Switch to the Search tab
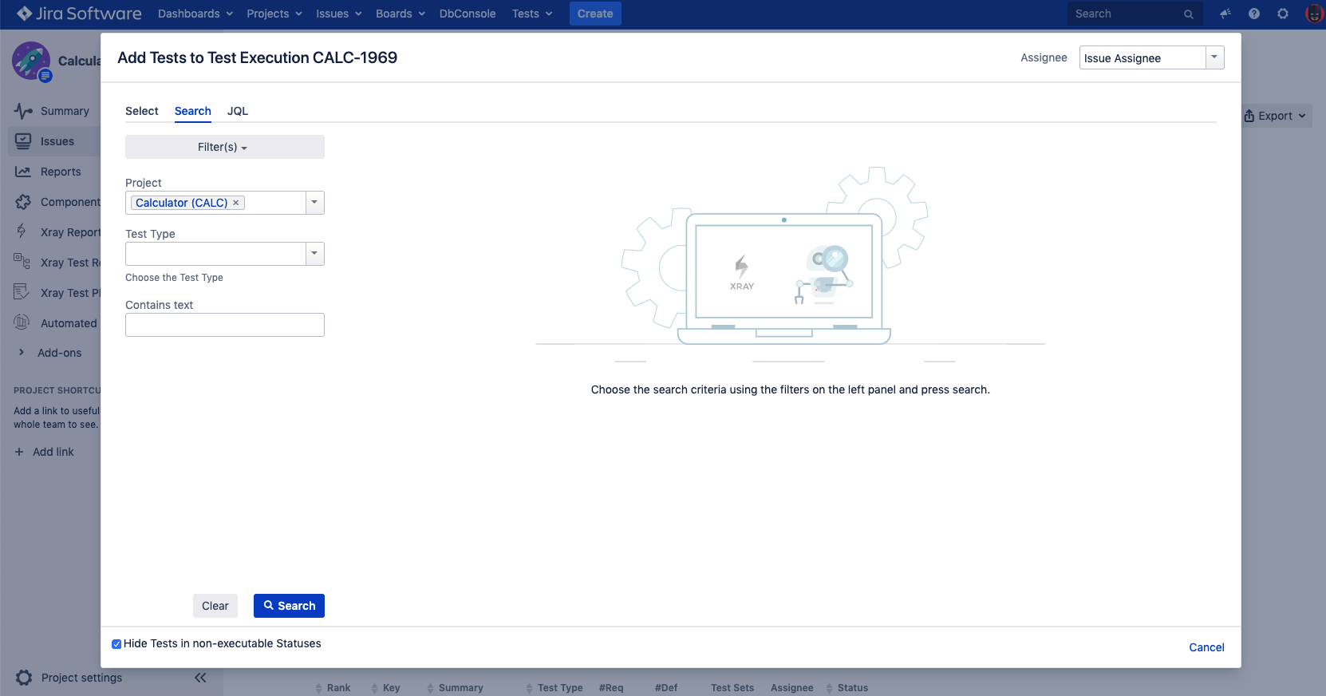Screen dimensions: 1326x696 coord(193,111)
